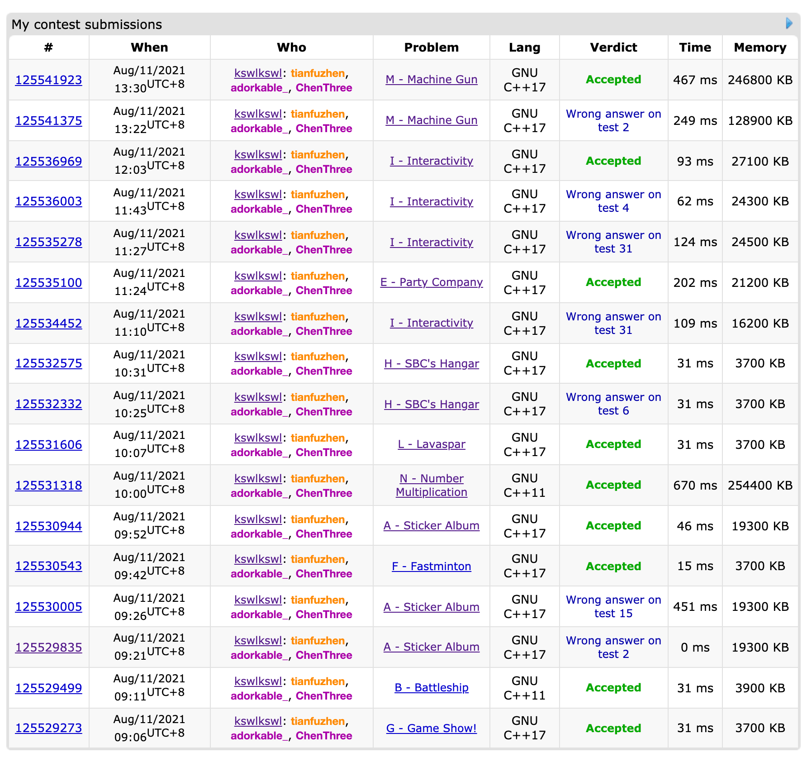This screenshot has height=762, width=807.
Task: Open M - Machine Gun in accepted row
Action: pos(431,80)
